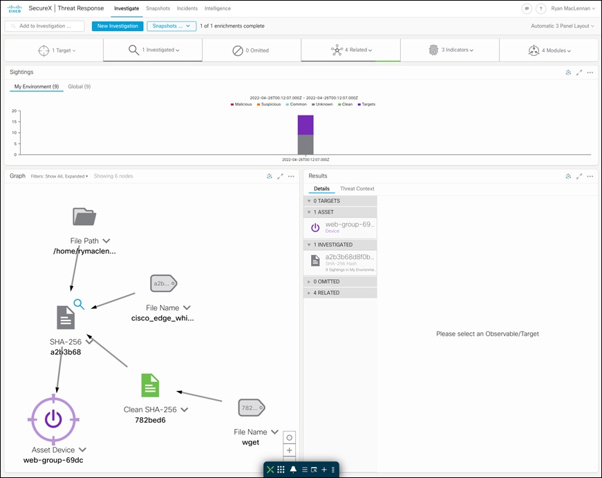Click the ribbon plus icon
The image size is (602, 478).
(324, 470)
